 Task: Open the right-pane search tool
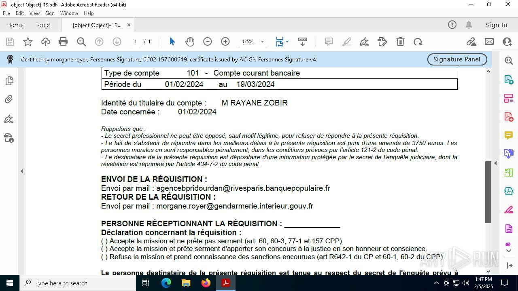tap(509, 61)
